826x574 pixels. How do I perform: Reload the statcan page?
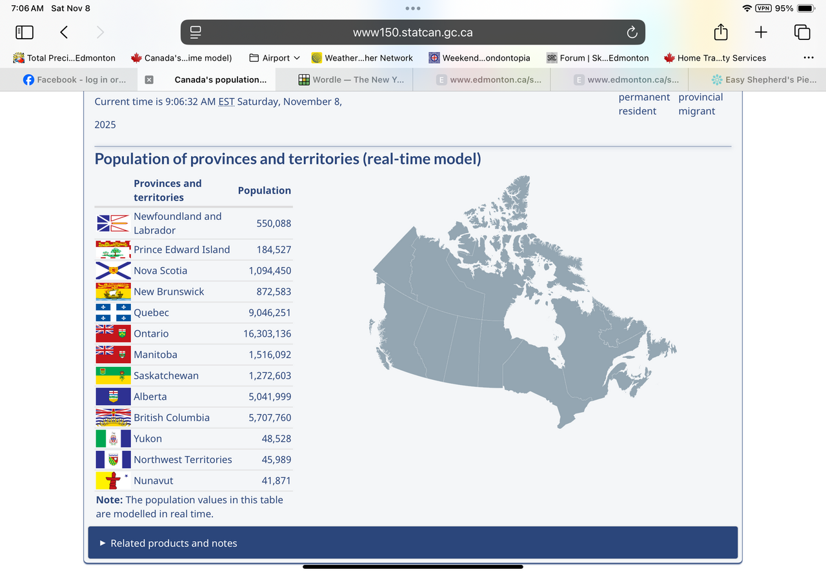click(x=632, y=32)
